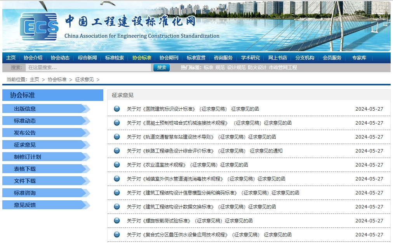
Task: Click 意见反馈 in the left sidebar
Action: (25, 205)
